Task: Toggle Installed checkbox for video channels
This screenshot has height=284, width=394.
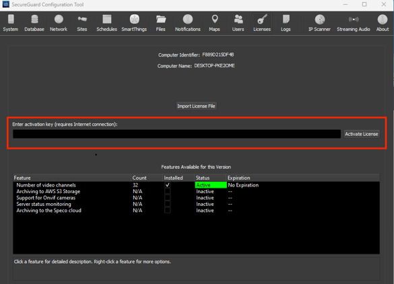Action: tap(167, 185)
